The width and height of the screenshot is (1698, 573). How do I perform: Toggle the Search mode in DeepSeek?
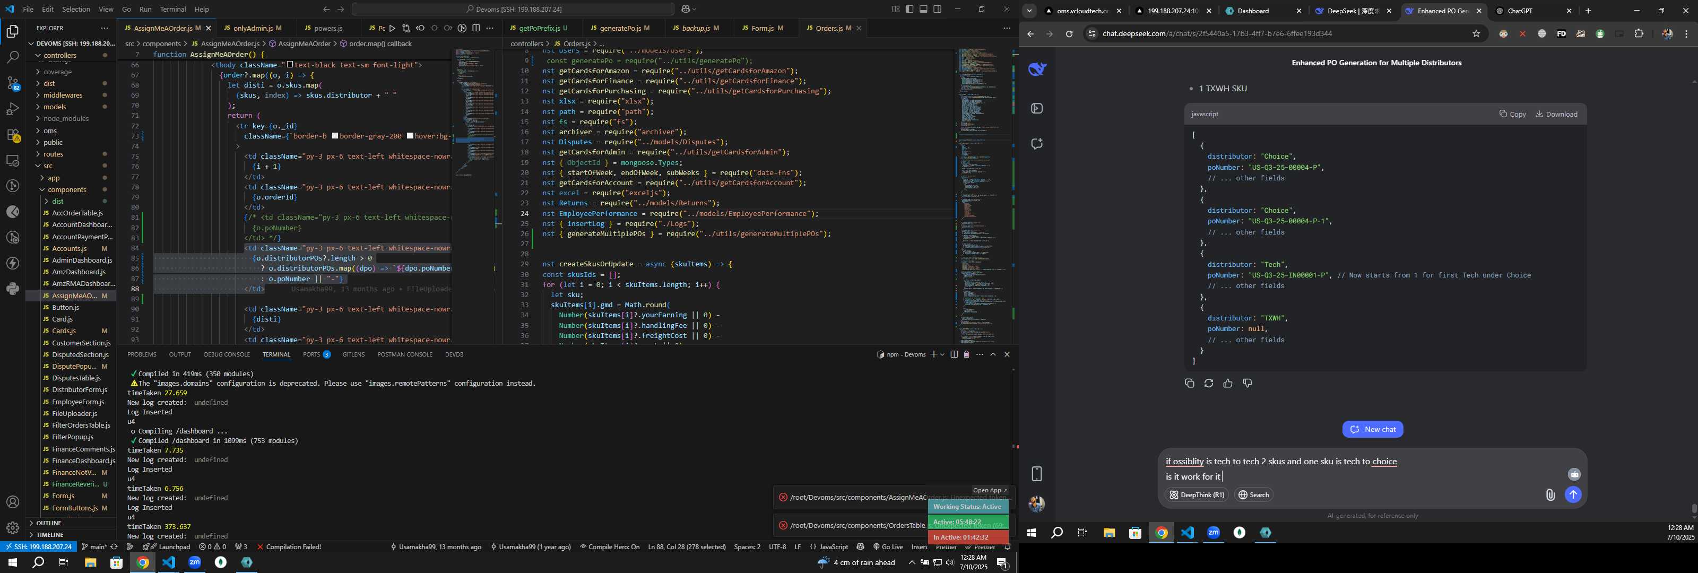pyautogui.click(x=1253, y=494)
